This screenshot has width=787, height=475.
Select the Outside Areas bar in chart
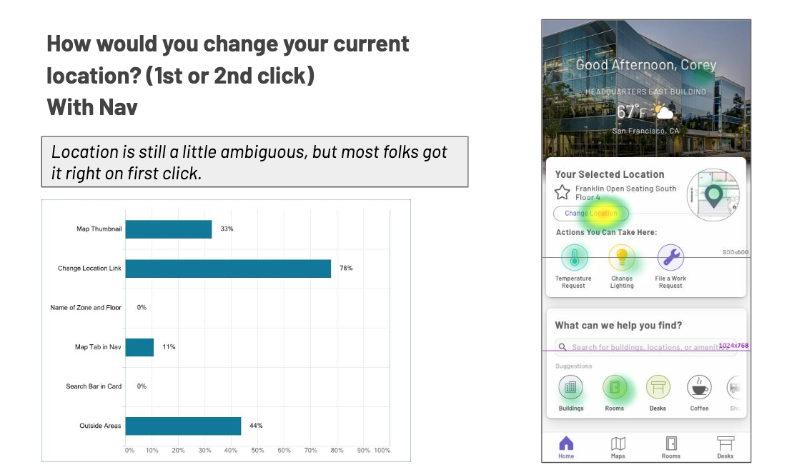[x=183, y=426]
